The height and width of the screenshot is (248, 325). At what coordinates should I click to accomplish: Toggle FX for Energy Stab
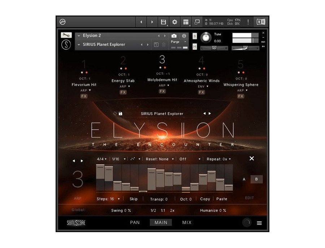(x=123, y=92)
